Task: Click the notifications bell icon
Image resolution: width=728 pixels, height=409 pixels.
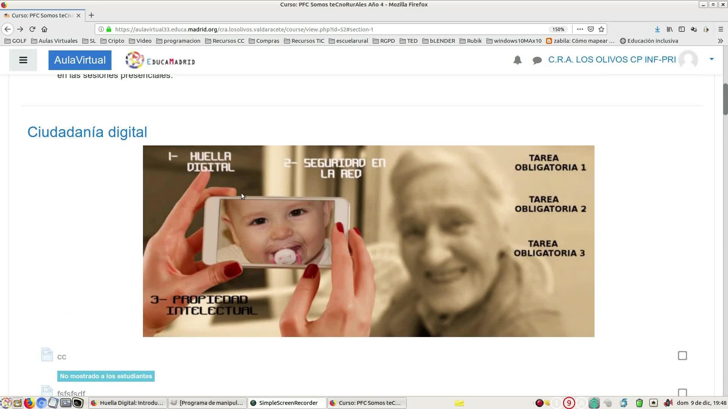Action: tap(517, 60)
